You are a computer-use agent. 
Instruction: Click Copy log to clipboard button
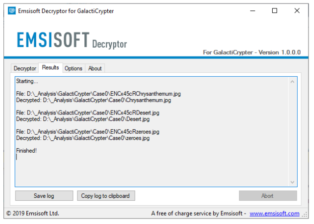coord(106,196)
